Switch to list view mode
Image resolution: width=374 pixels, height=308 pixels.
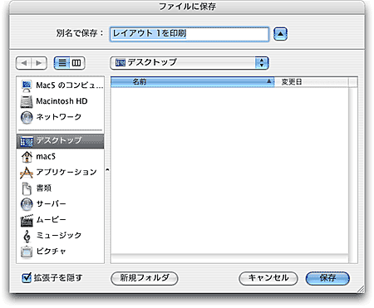(x=62, y=63)
